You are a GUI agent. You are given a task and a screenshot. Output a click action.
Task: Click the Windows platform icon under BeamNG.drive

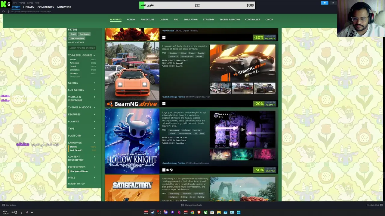(164, 104)
